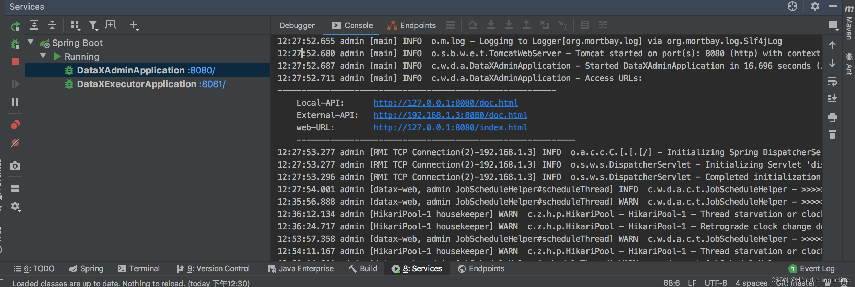This screenshot has height=287, width=855.
Task: Open the Terminal tool window
Action: pos(139,268)
